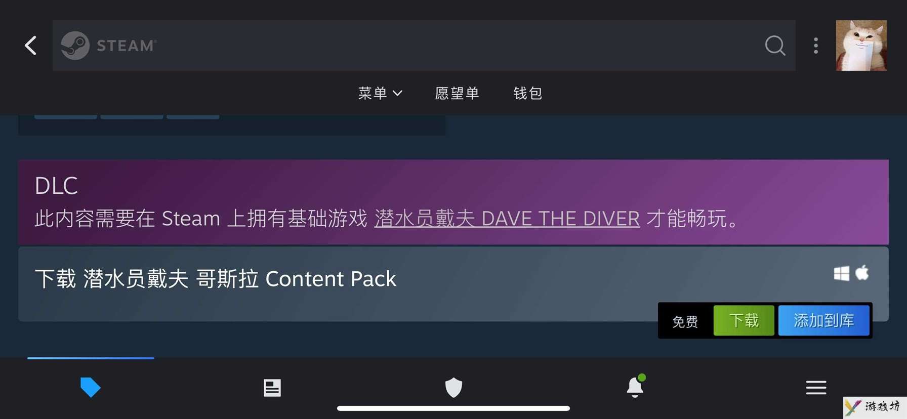
Task: Open the News icon tab
Action: click(272, 388)
